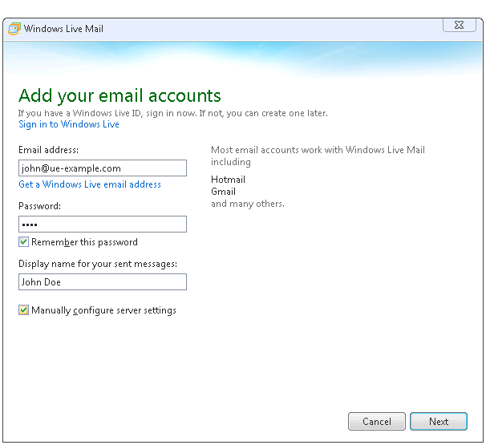This screenshot has width=486, height=445.
Task: Open the Sign in to Windows Live link
Action: tap(69, 124)
